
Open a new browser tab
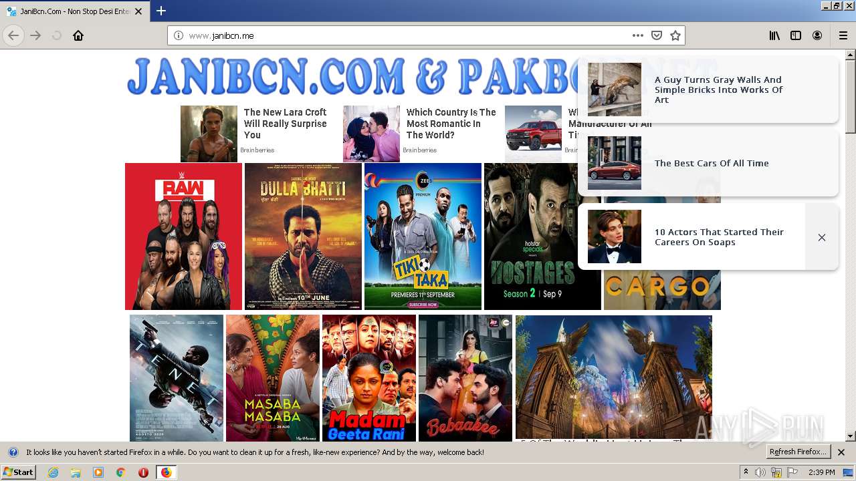point(161,11)
